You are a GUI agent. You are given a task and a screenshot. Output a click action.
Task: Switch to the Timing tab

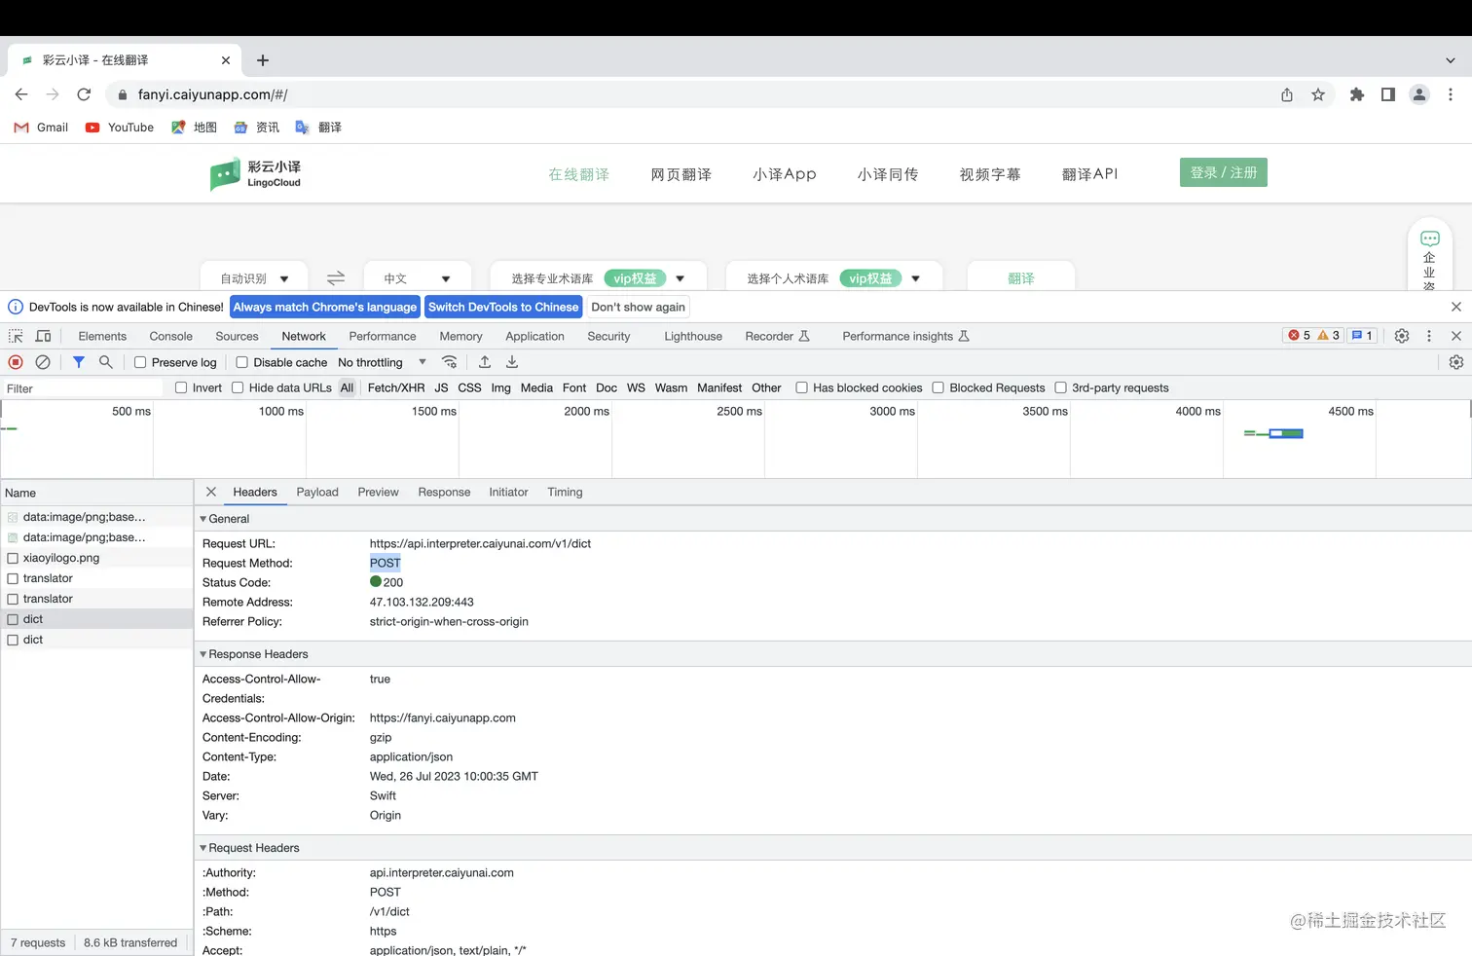point(565,492)
